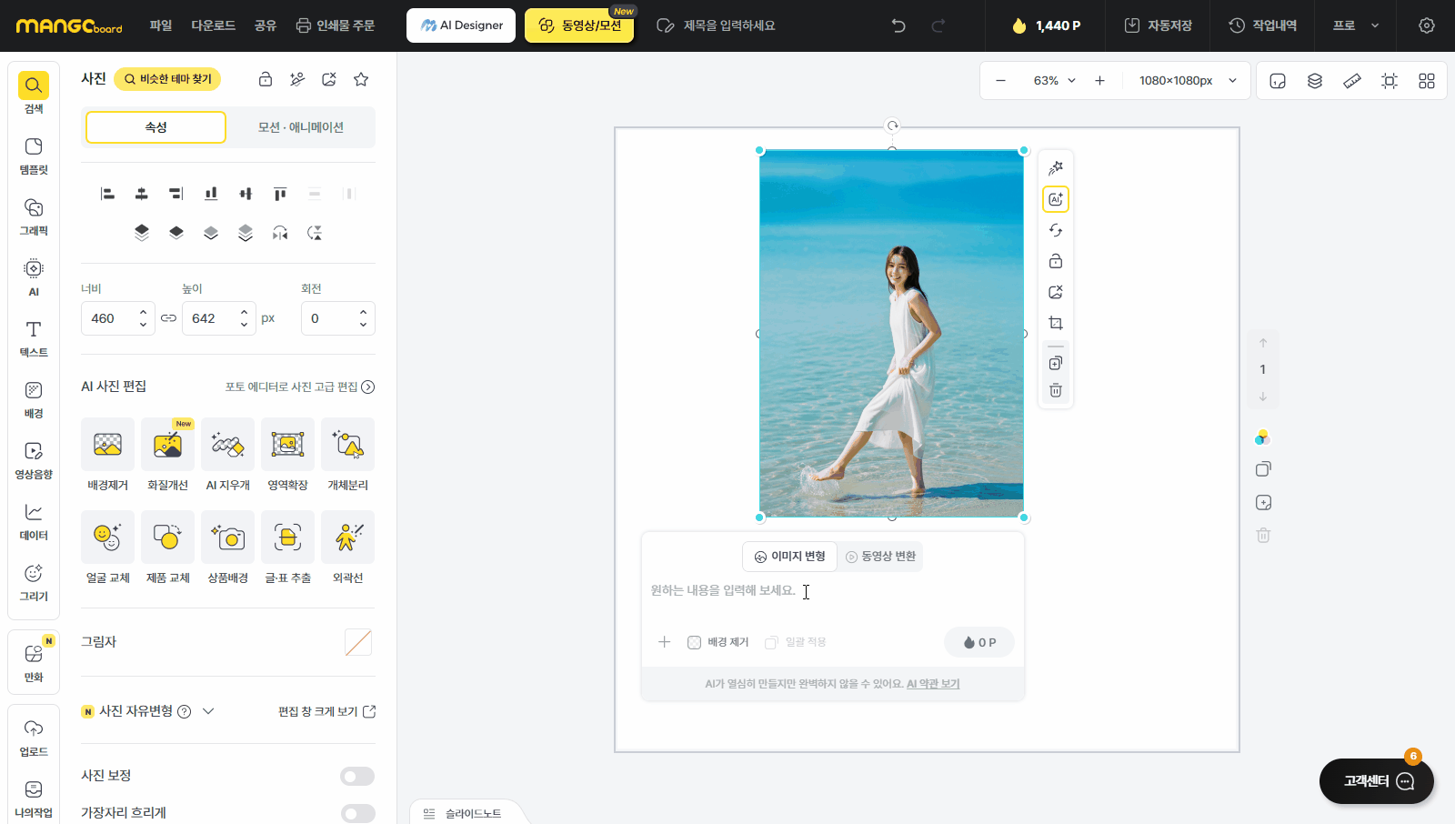
Task: Delete the image using floating trash icon
Action: coord(1056,390)
